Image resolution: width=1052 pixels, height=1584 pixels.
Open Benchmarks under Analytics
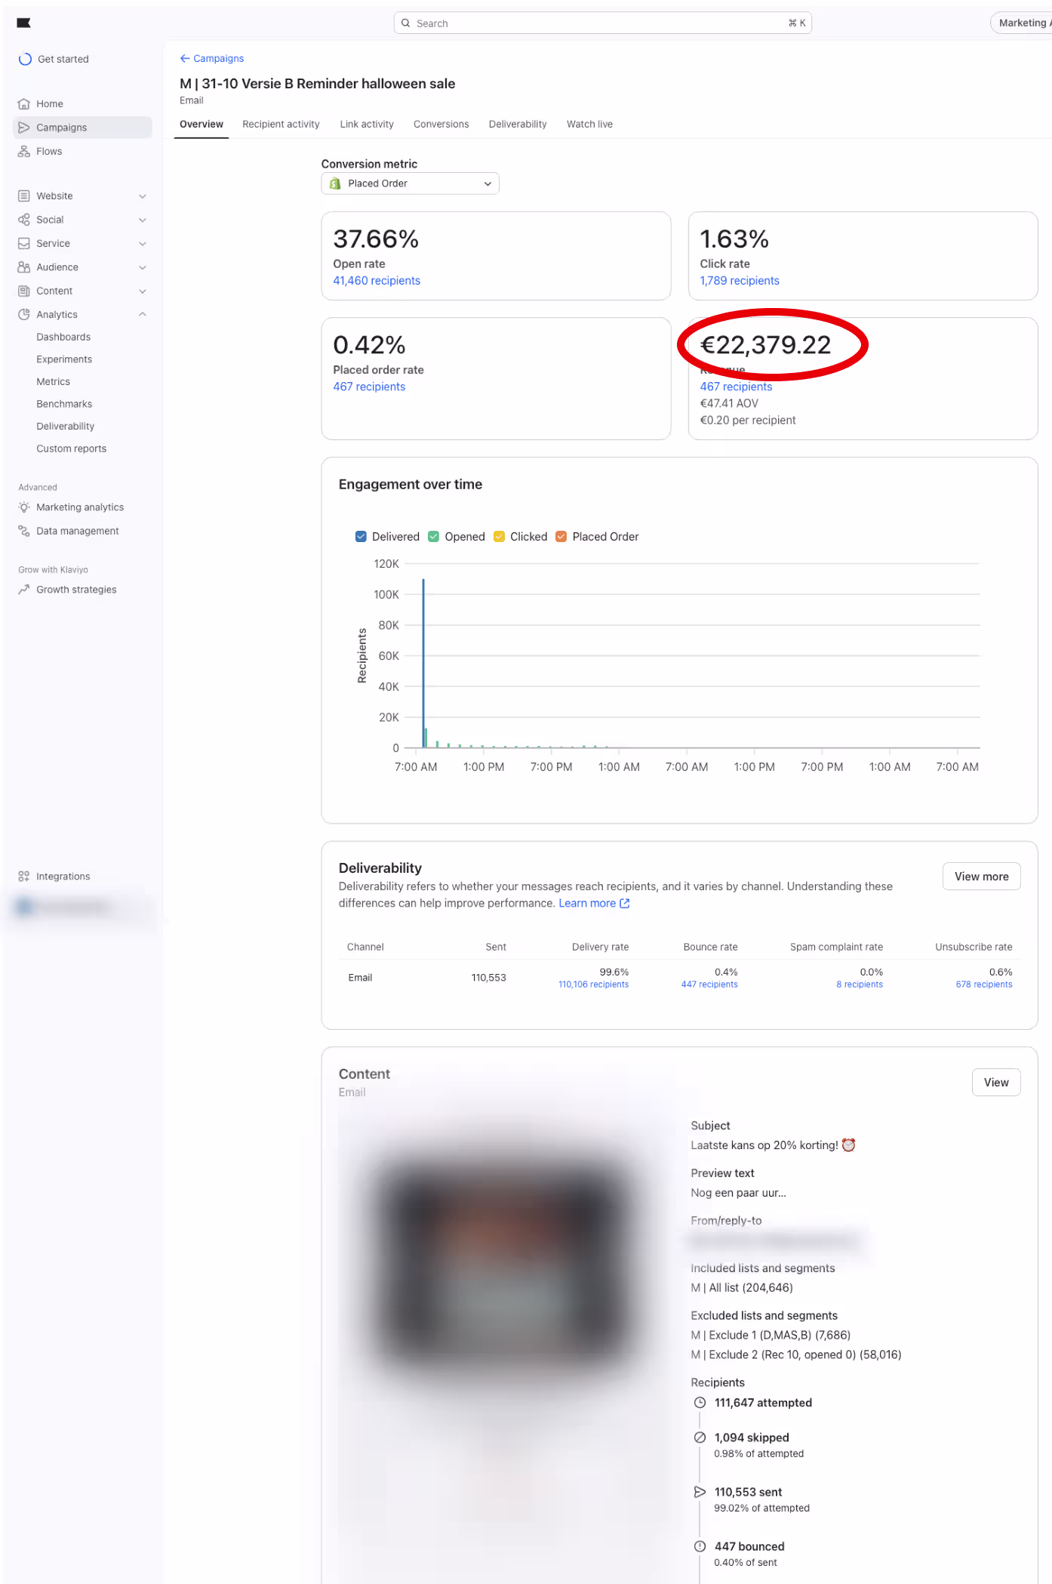[x=64, y=405]
